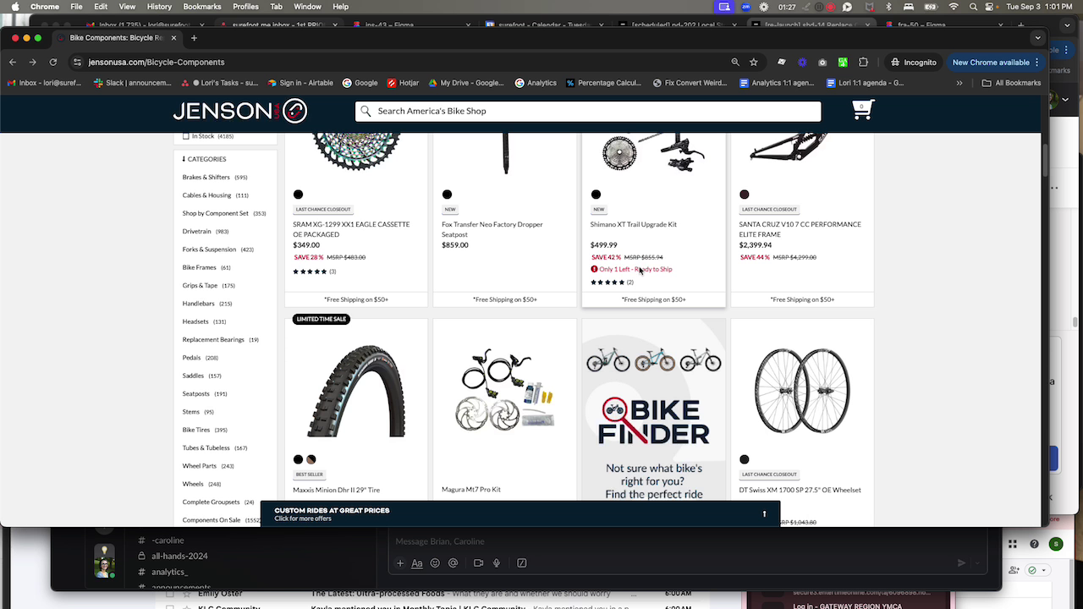This screenshot has width=1083, height=609.
Task: Select the Handlebars category
Action: click(x=198, y=304)
